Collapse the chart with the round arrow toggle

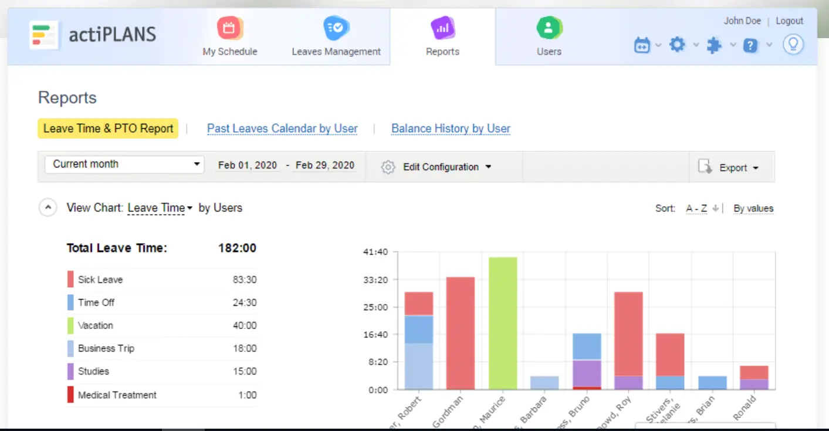click(48, 208)
